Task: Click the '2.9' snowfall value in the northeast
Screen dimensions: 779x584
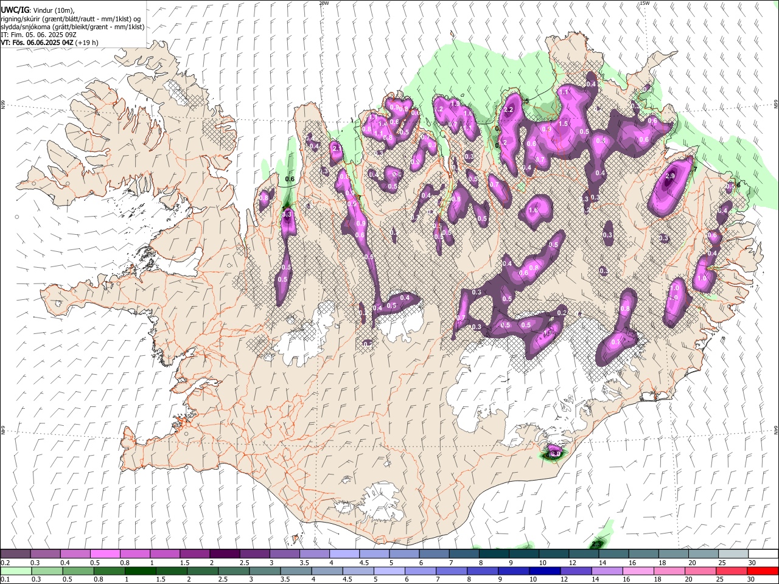Action: [x=670, y=176]
